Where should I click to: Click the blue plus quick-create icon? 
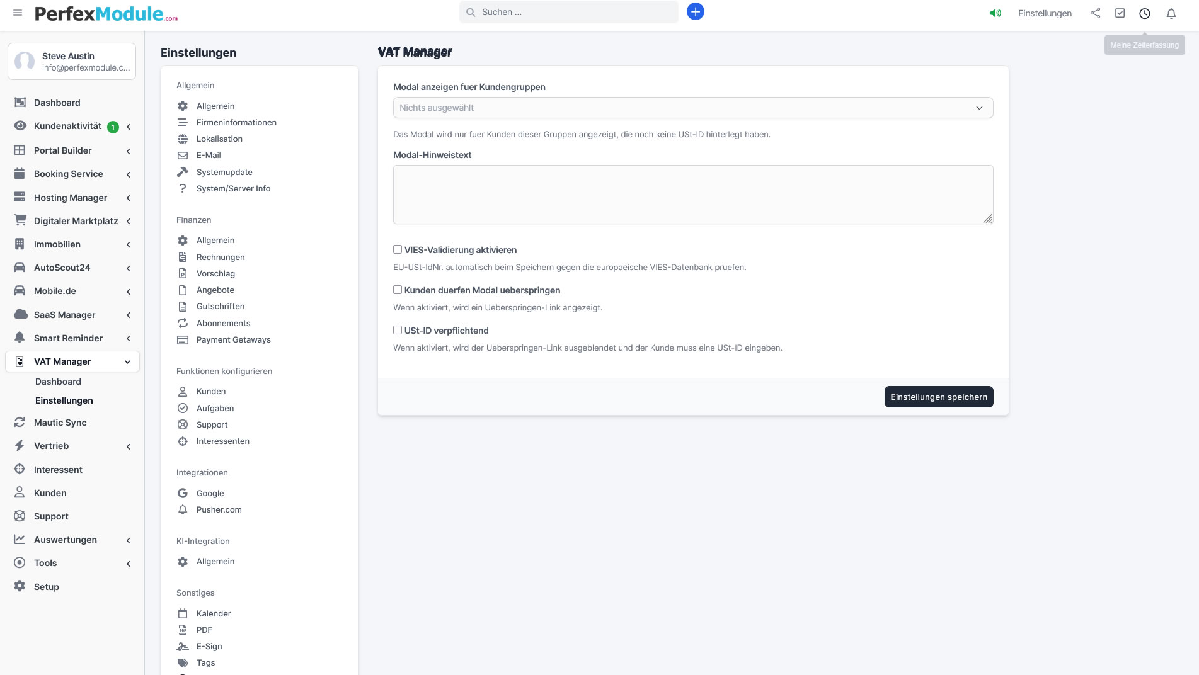point(695,12)
